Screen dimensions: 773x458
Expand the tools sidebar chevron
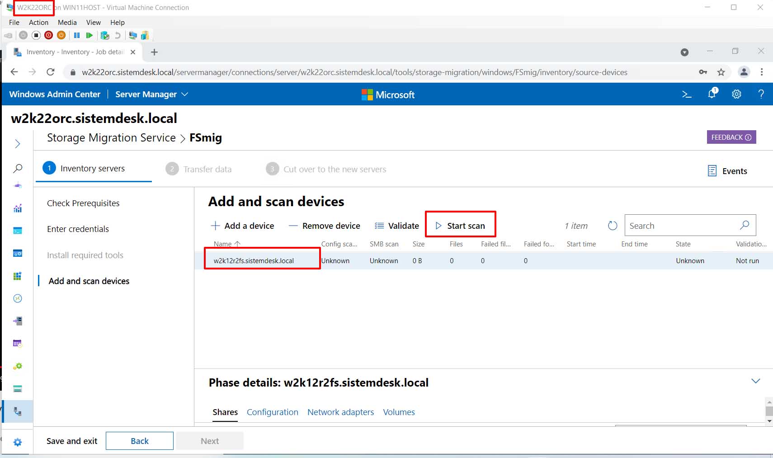point(18,144)
